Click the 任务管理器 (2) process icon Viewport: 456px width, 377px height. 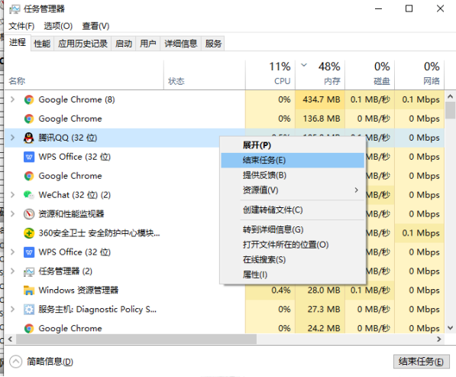pos(29,271)
